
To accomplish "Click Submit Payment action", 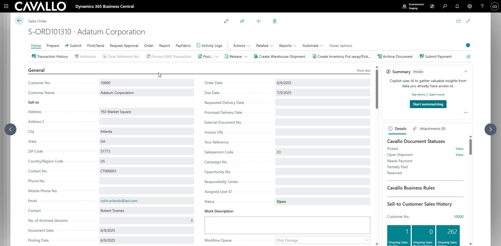I will pos(436,56).
